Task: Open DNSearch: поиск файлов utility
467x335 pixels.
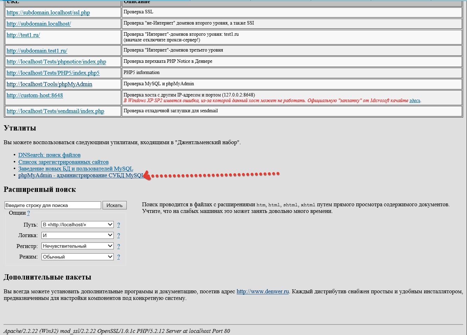Action: (x=50, y=155)
